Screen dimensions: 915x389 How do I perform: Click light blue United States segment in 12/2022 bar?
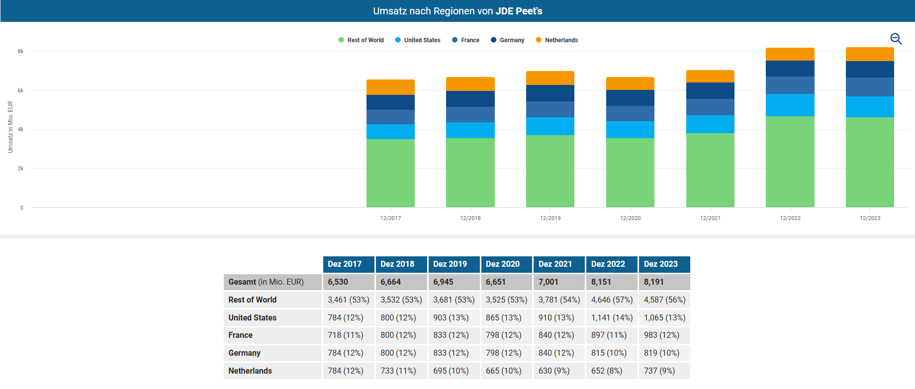(790, 105)
